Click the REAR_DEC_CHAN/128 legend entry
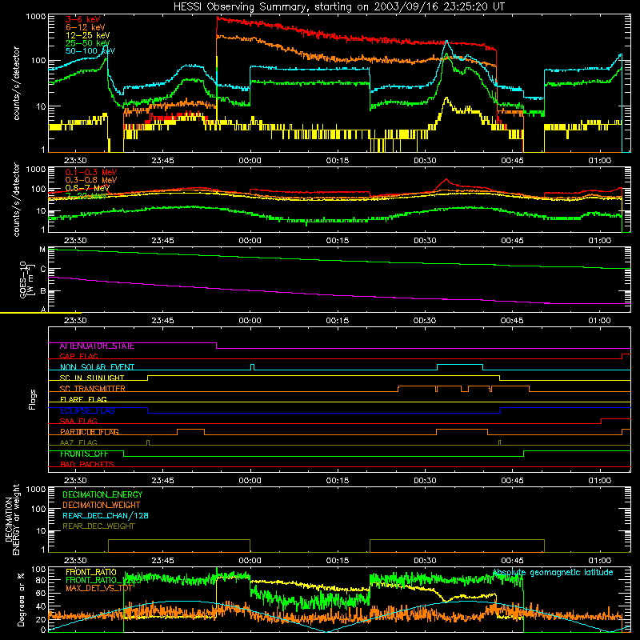Viewport: 640px width, 640px height. [x=106, y=515]
